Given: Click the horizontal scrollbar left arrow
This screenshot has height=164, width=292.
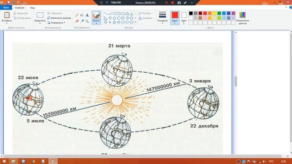Looking at the screenshot, I should tap(2, 156).
